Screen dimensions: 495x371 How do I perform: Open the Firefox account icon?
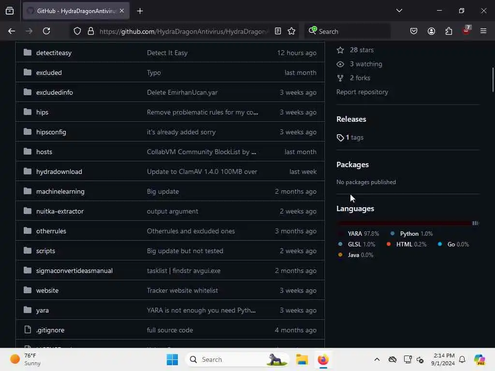pos(431,31)
